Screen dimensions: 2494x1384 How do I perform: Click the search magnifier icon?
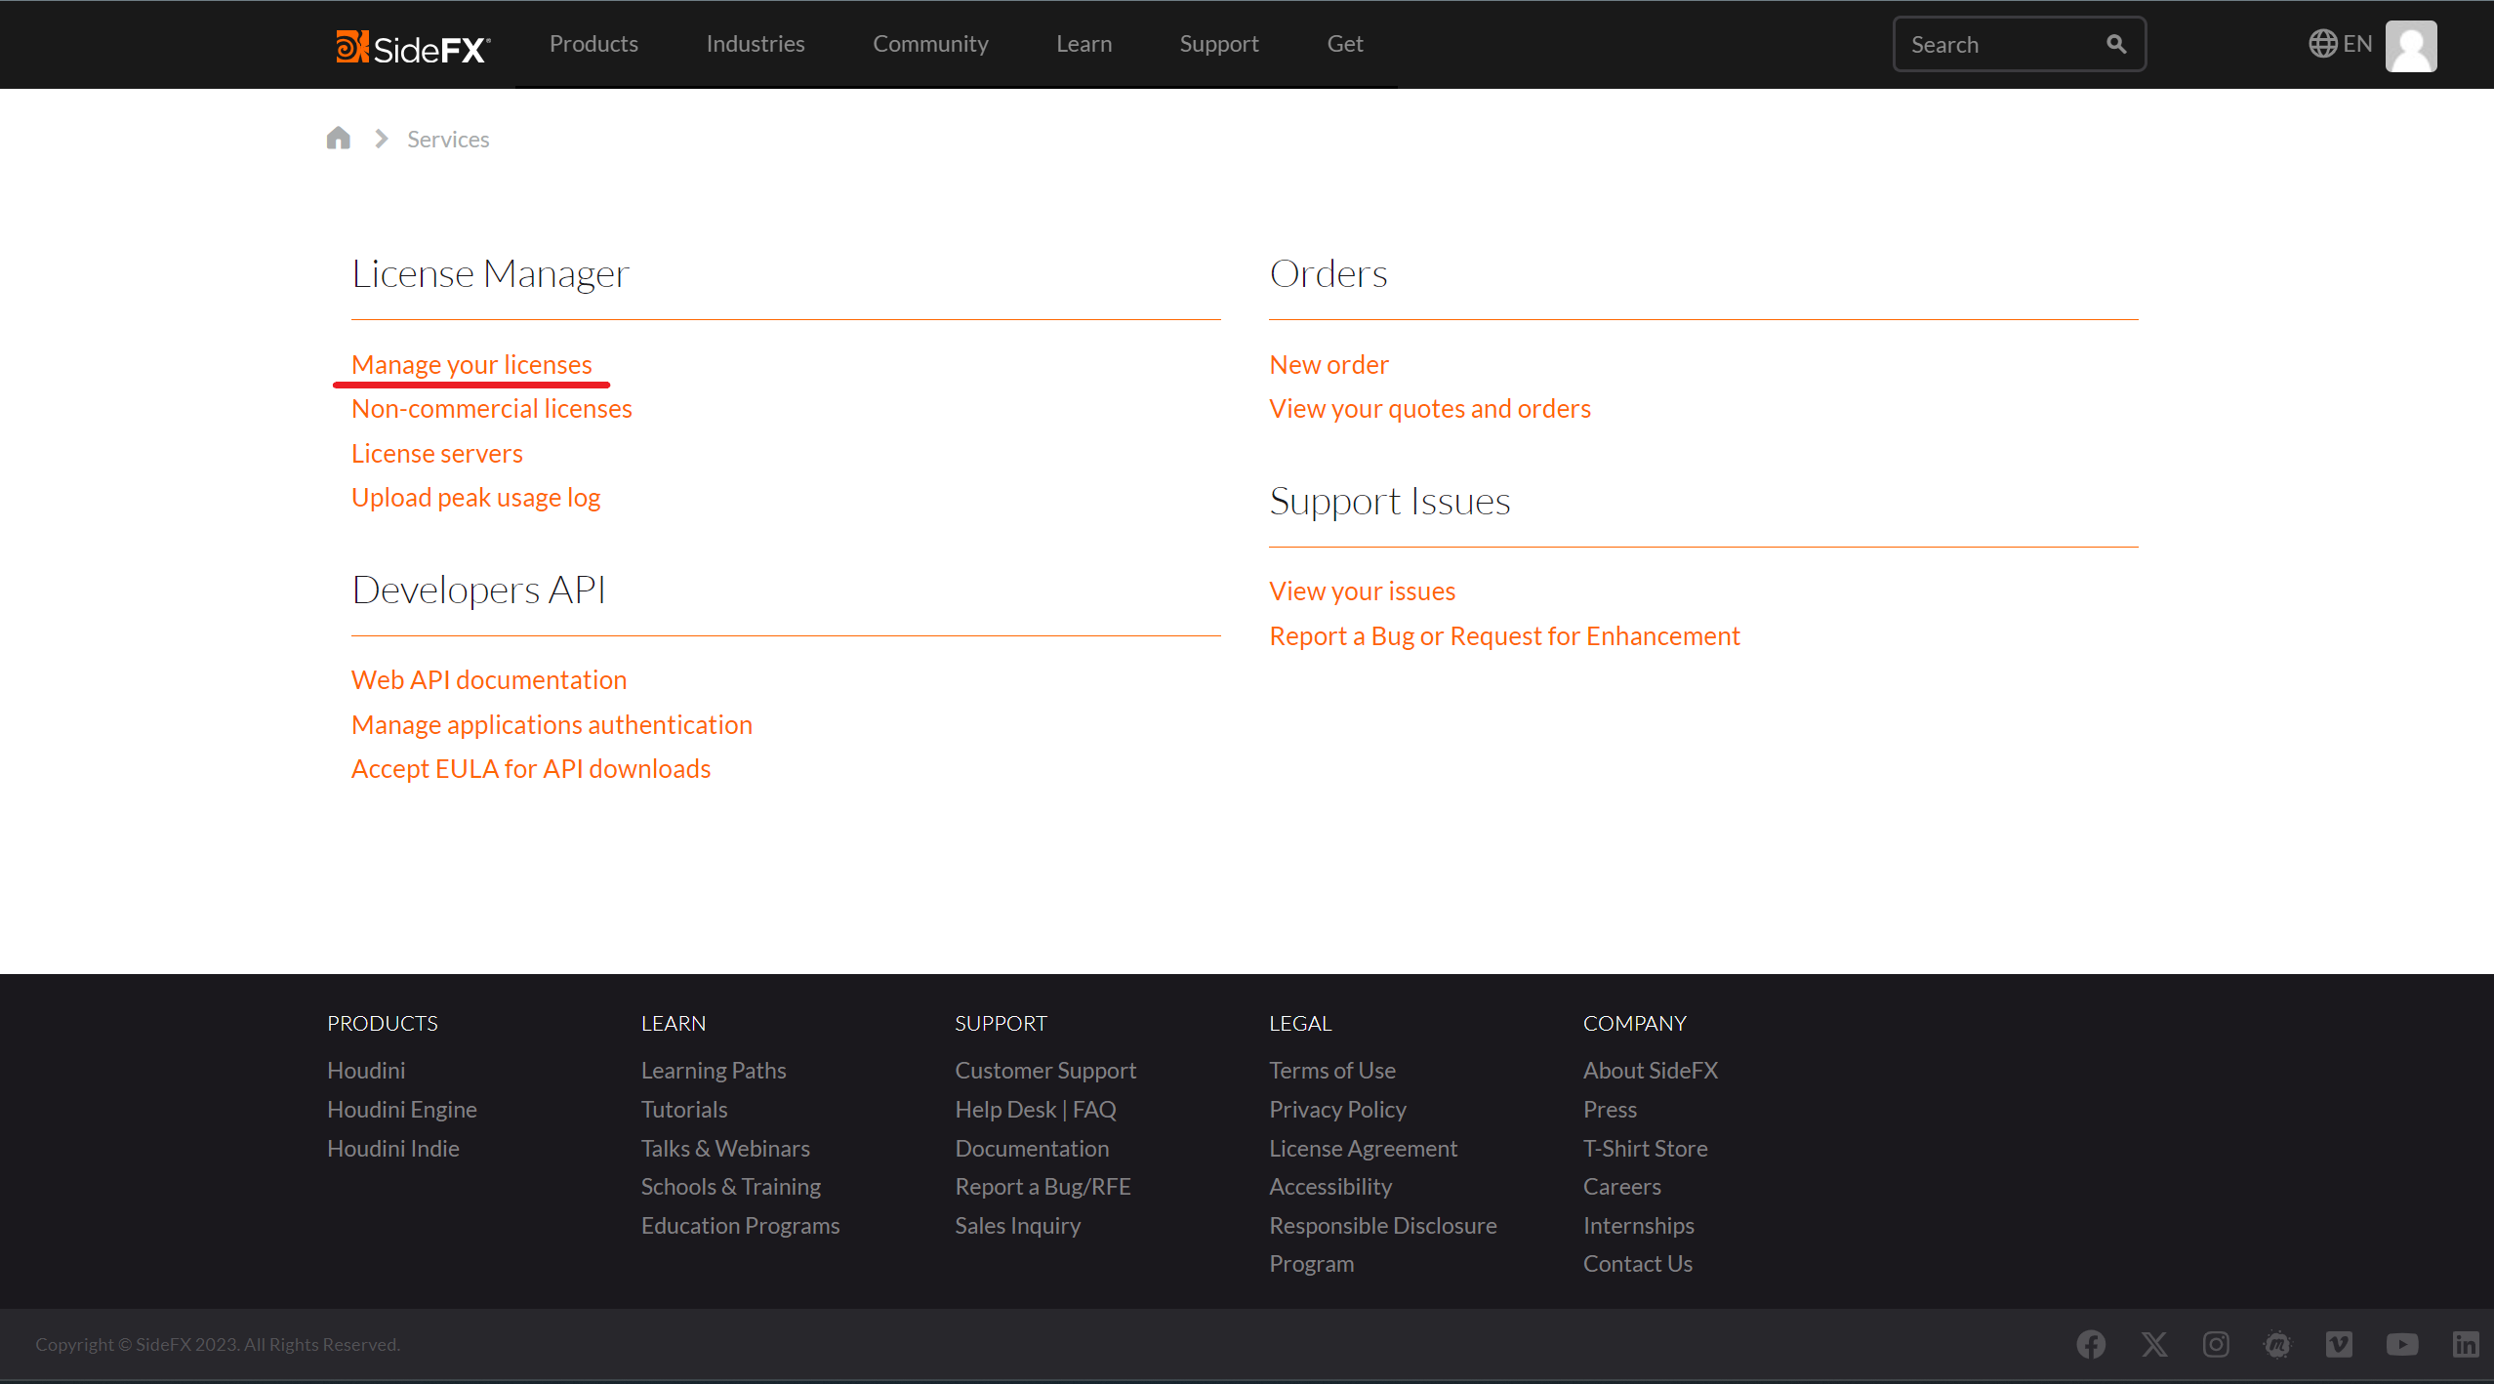click(2115, 44)
